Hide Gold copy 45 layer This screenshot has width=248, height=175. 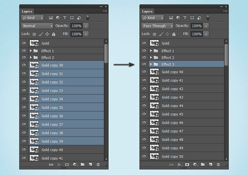tap(144, 114)
